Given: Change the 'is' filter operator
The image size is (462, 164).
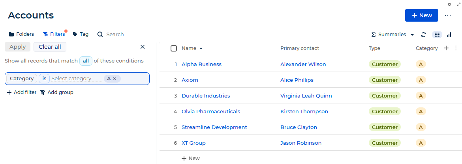Looking at the screenshot, I should [x=44, y=79].
